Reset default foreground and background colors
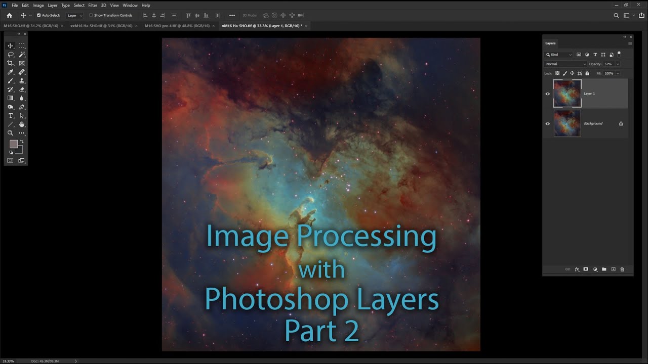Screen dimensions: 648x364 pyautogui.click(x=11, y=152)
